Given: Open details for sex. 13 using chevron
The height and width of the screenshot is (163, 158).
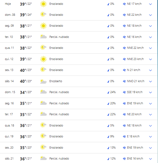Looking at the screenshot, I should click(151, 70).
